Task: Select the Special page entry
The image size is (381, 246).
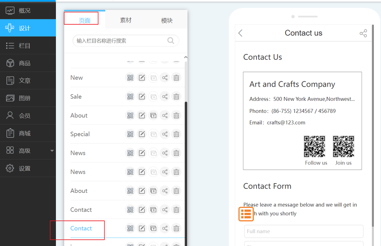Action: 80,134
